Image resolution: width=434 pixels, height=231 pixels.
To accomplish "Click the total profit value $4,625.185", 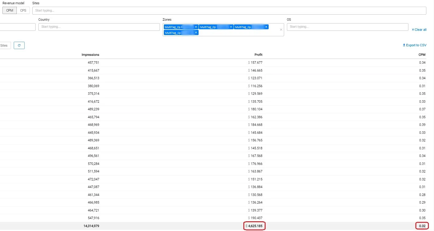I will click(255, 226).
